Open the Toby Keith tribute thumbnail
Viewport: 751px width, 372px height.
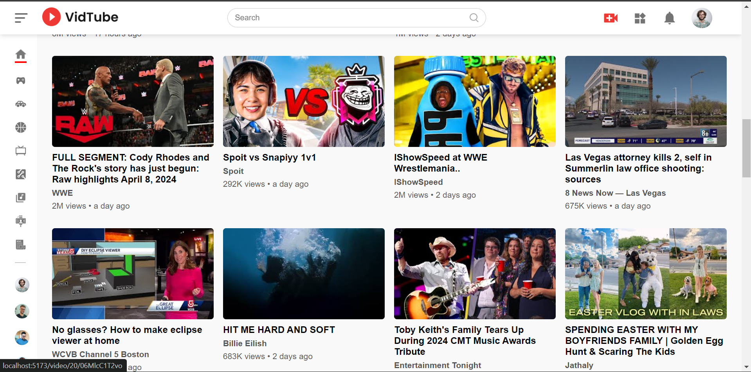pyautogui.click(x=475, y=274)
